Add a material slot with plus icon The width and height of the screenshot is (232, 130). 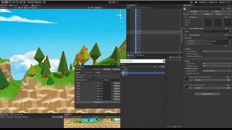click(225, 46)
